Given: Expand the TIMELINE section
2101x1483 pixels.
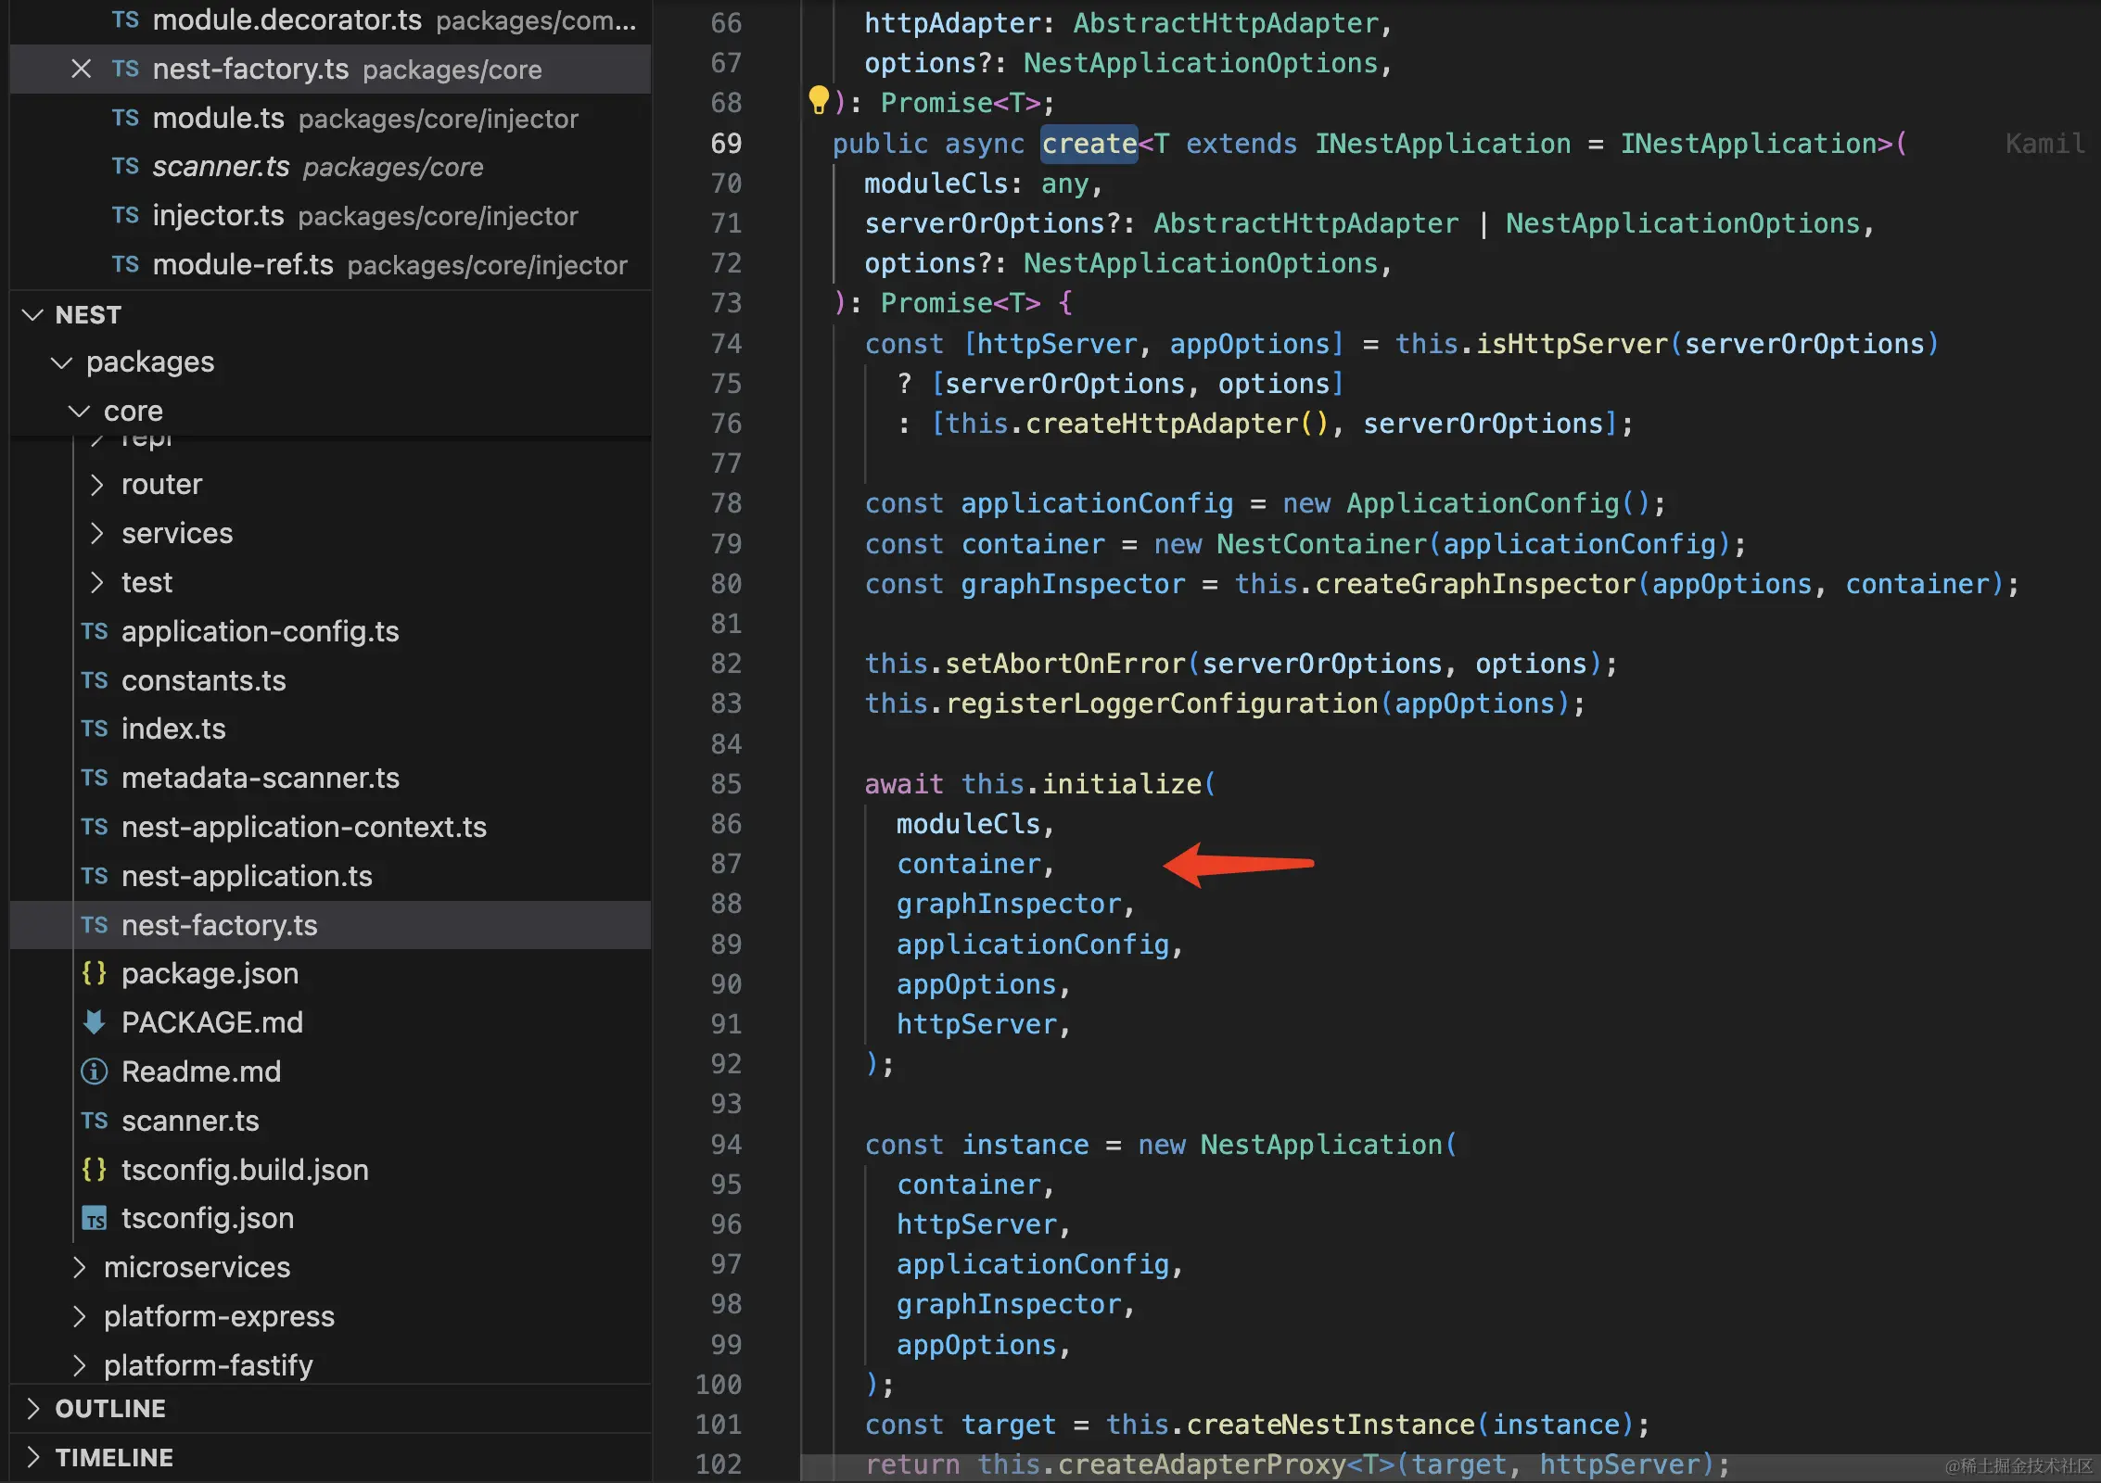Looking at the screenshot, I should pyautogui.click(x=33, y=1458).
